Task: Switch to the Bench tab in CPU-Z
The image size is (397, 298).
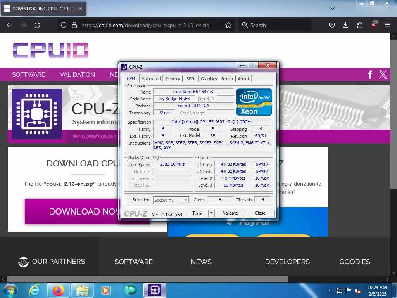Action: [227, 79]
